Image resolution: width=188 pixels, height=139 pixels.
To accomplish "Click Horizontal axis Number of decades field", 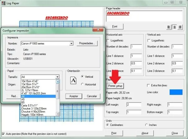I will click(136, 46).
